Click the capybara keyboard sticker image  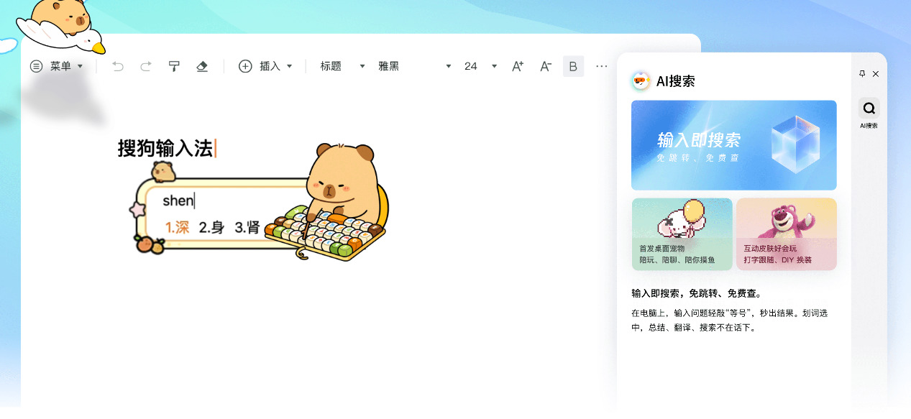(327, 201)
